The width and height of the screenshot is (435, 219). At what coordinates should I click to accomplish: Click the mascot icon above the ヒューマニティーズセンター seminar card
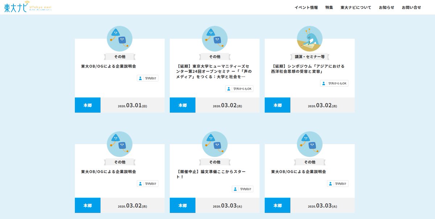click(x=215, y=38)
